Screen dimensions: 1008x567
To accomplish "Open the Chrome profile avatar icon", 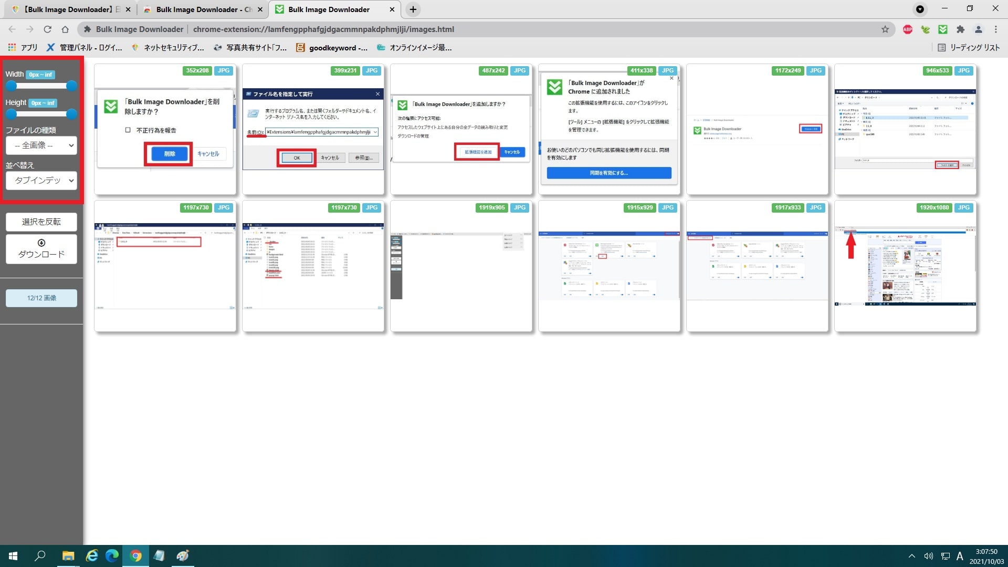I will tap(978, 29).
